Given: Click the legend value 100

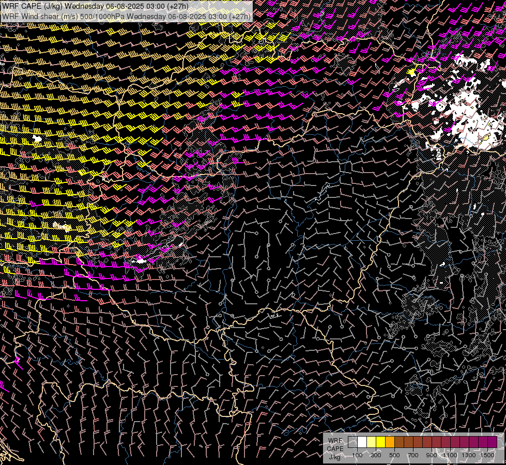Looking at the screenshot, I should (x=357, y=455).
